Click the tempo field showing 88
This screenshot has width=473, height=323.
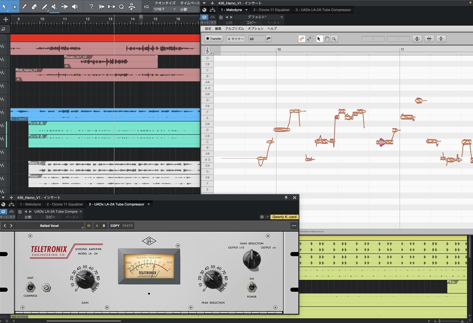click(x=257, y=39)
